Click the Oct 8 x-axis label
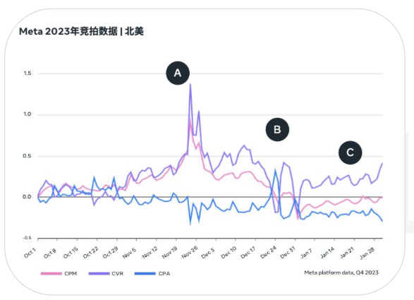The width and height of the screenshot is (414, 300). 50,253
